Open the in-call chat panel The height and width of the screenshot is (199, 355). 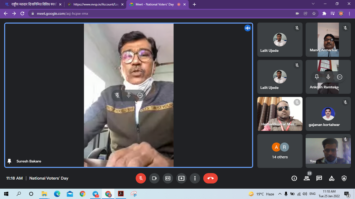[x=319, y=178]
